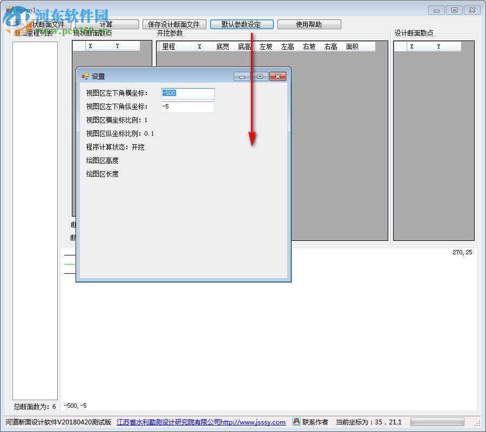Edit 视图区左下角纵坐标 field showing -5
Image resolution: width=486 pixels, height=432 pixels.
(188, 107)
